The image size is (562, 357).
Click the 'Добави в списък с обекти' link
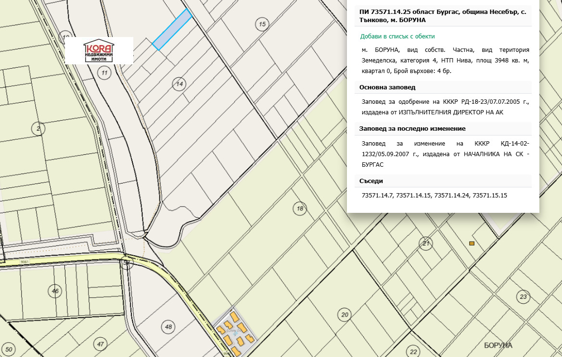397,37
